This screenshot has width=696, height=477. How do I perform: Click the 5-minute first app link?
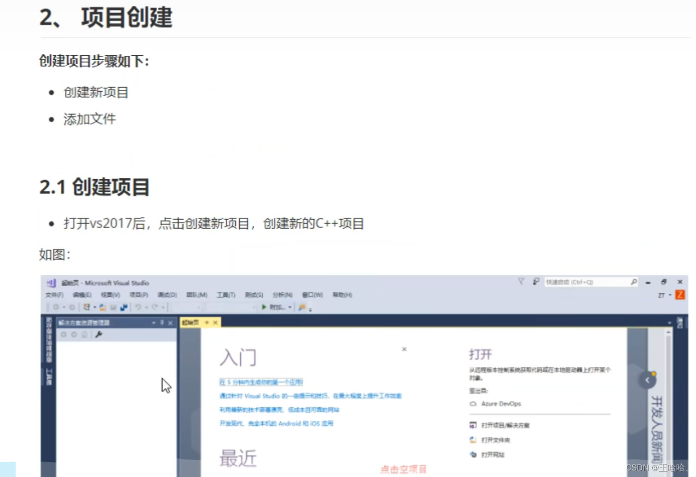click(261, 382)
